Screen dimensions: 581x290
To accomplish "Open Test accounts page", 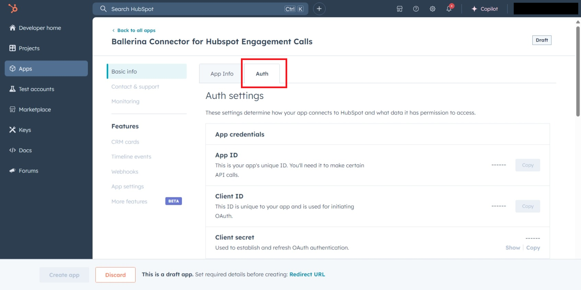I will coord(46,89).
